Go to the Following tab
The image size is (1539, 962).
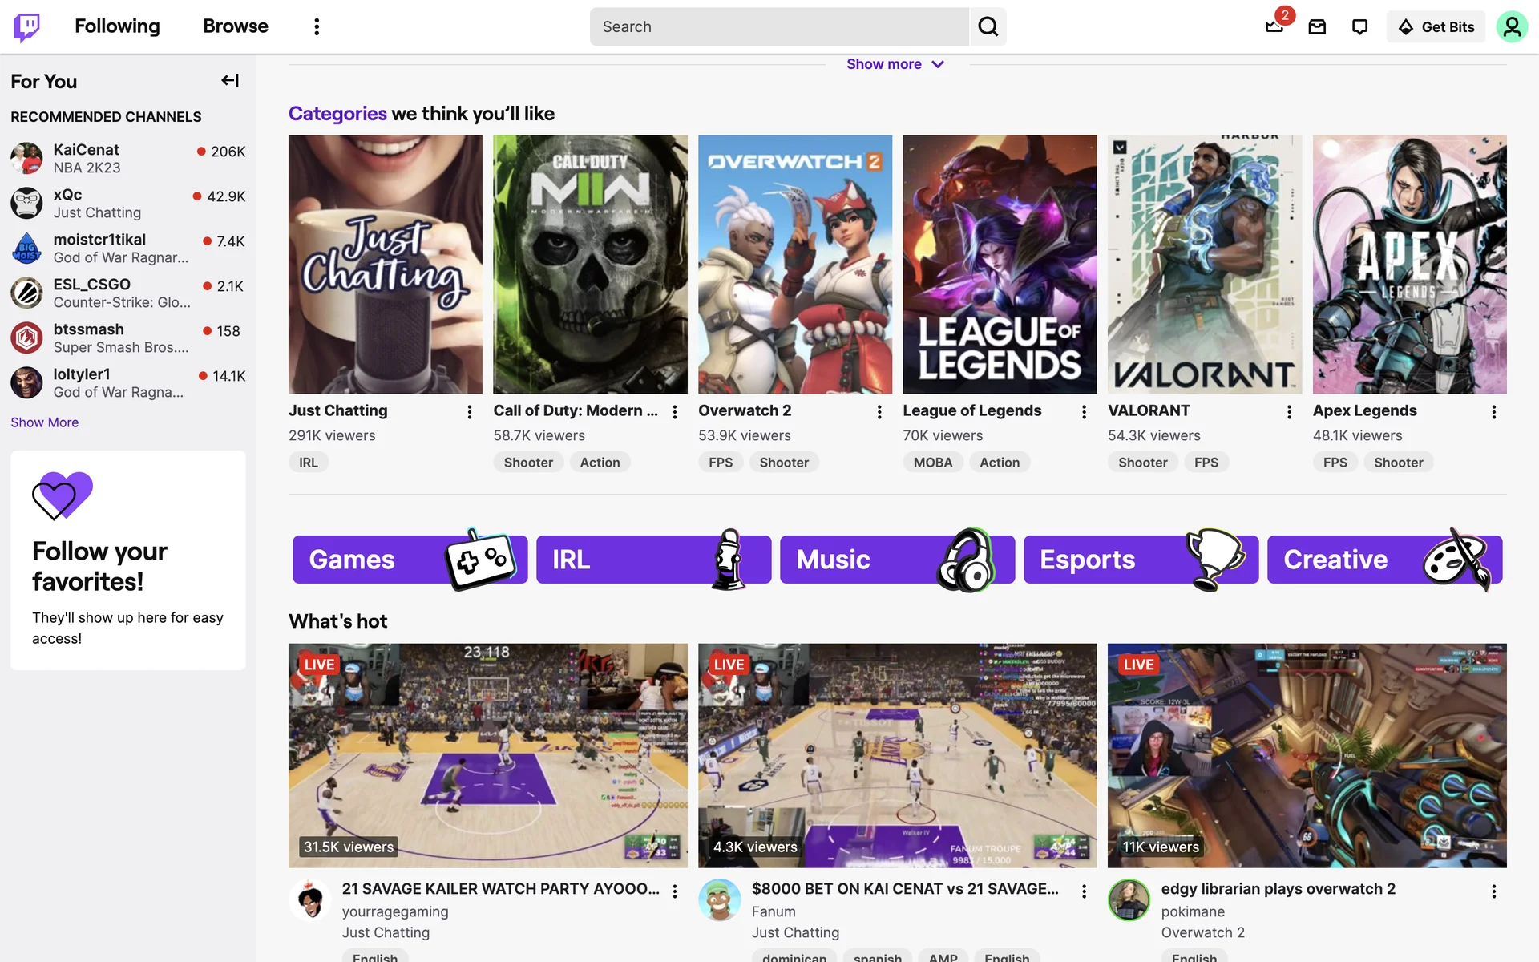117,26
